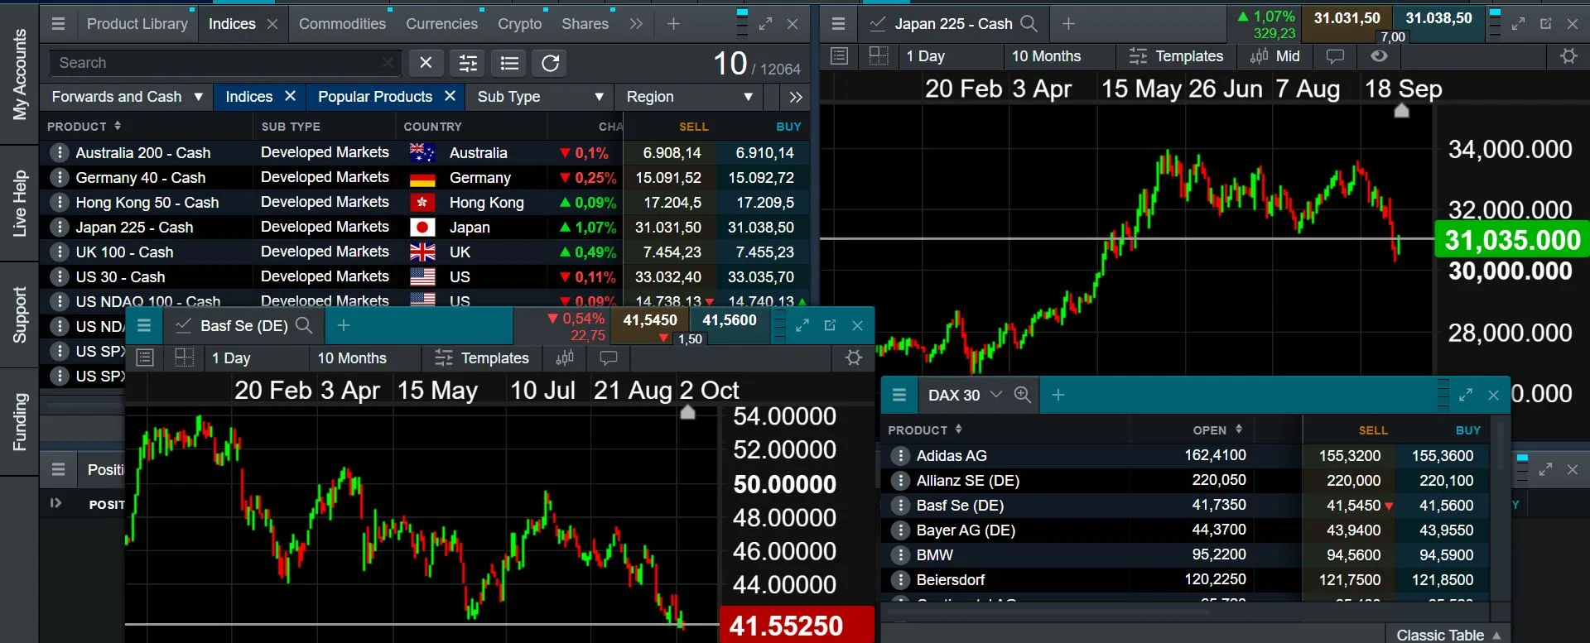1590x643 pixels.
Task: Open the filter settings icon beside search
Action: click(468, 63)
